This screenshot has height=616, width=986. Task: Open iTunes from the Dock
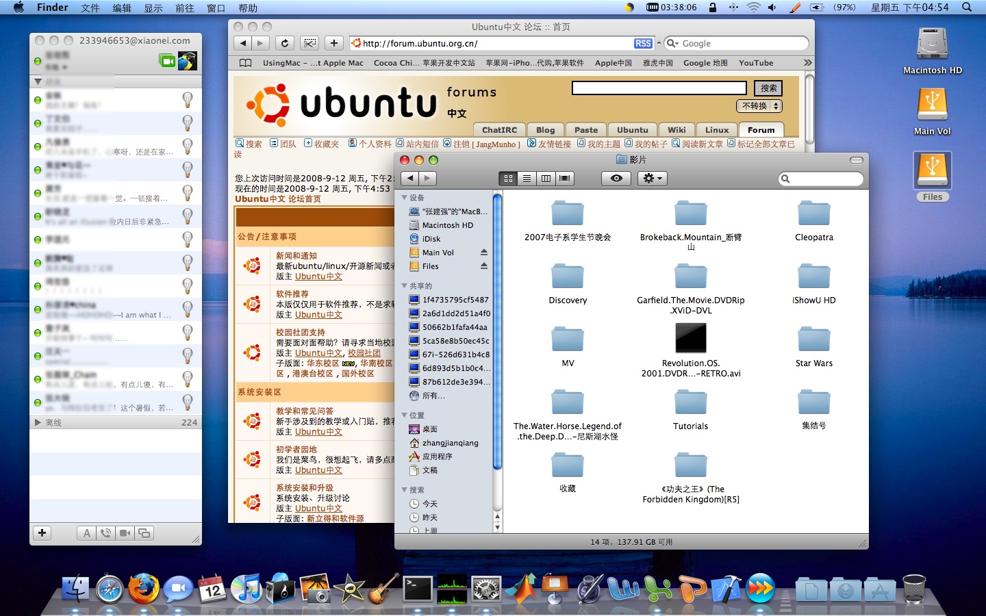[x=246, y=589]
